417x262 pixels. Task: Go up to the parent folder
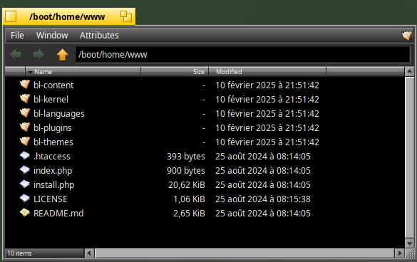[x=62, y=55]
